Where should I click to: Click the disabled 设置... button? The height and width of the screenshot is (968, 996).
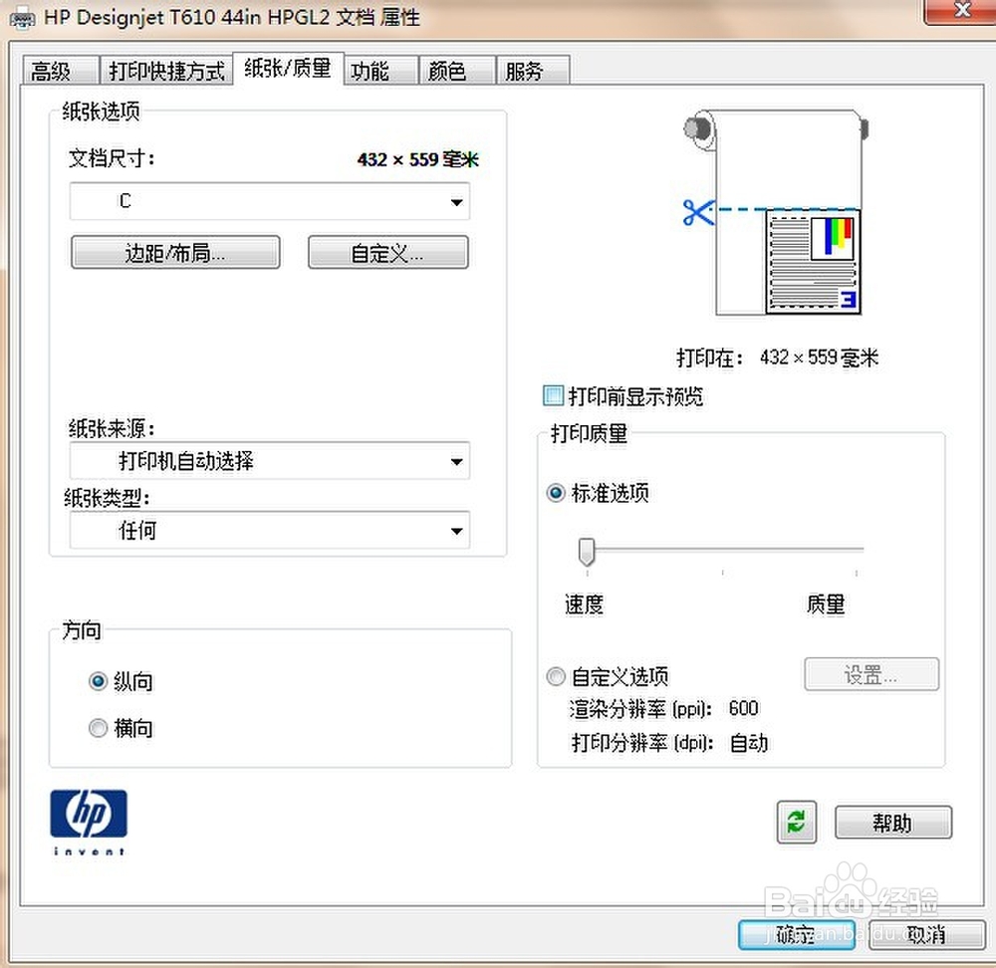(x=871, y=674)
